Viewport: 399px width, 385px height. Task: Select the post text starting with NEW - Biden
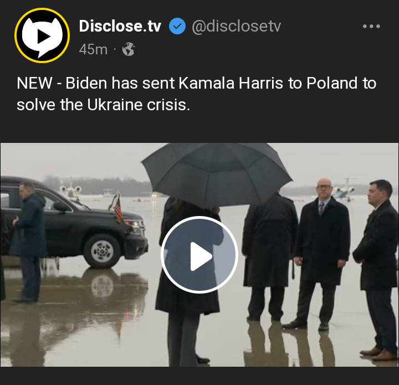pos(196,94)
